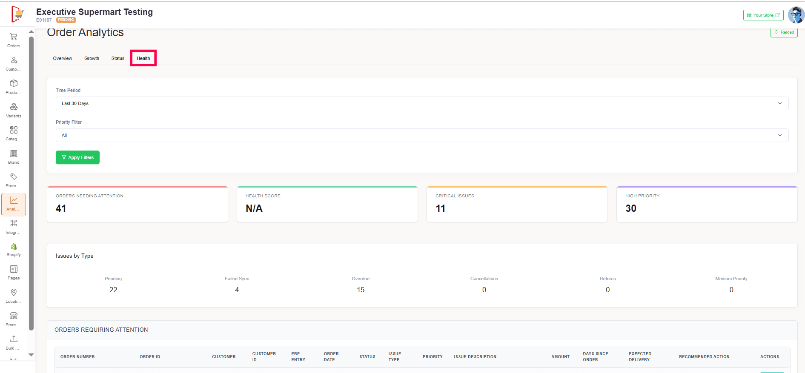
Task: Expand the Time Period dropdown
Action: pyautogui.click(x=422, y=103)
